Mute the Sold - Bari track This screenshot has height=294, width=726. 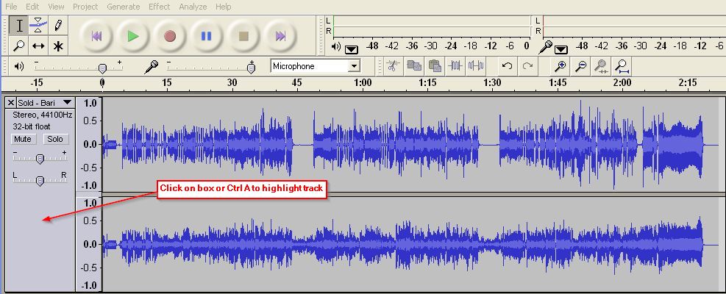24,139
